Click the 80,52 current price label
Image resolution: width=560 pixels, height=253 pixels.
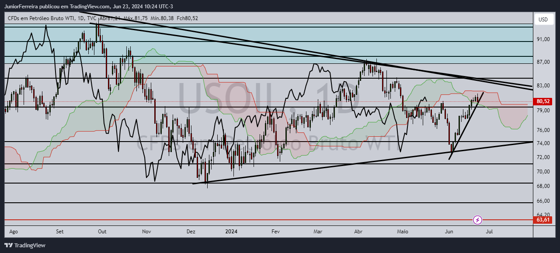coord(543,101)
